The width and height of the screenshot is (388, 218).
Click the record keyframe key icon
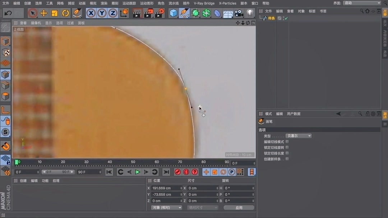click(x=177, y=172)
